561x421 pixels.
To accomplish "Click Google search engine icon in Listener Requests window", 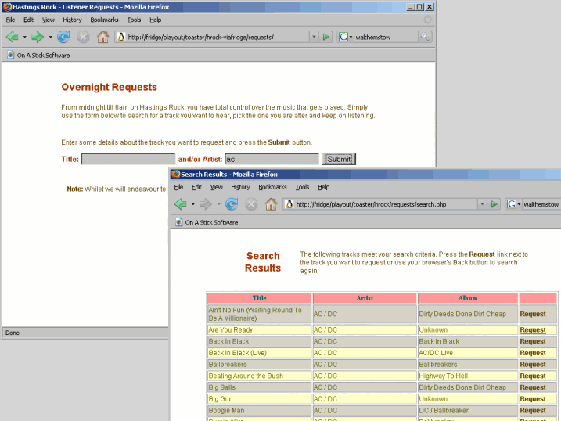I will [x=343, y=37].
